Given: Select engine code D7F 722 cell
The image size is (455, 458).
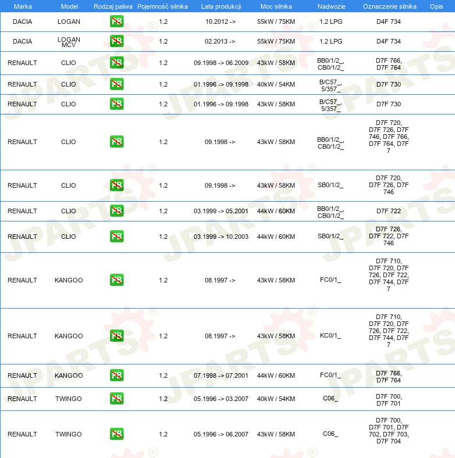Looking at the screenshot, I should [389, 211].
